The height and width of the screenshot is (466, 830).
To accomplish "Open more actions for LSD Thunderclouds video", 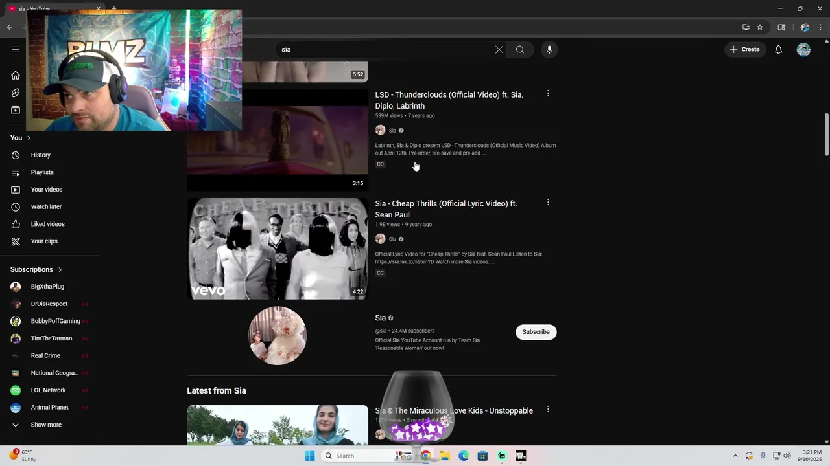I will pos(548,94).
